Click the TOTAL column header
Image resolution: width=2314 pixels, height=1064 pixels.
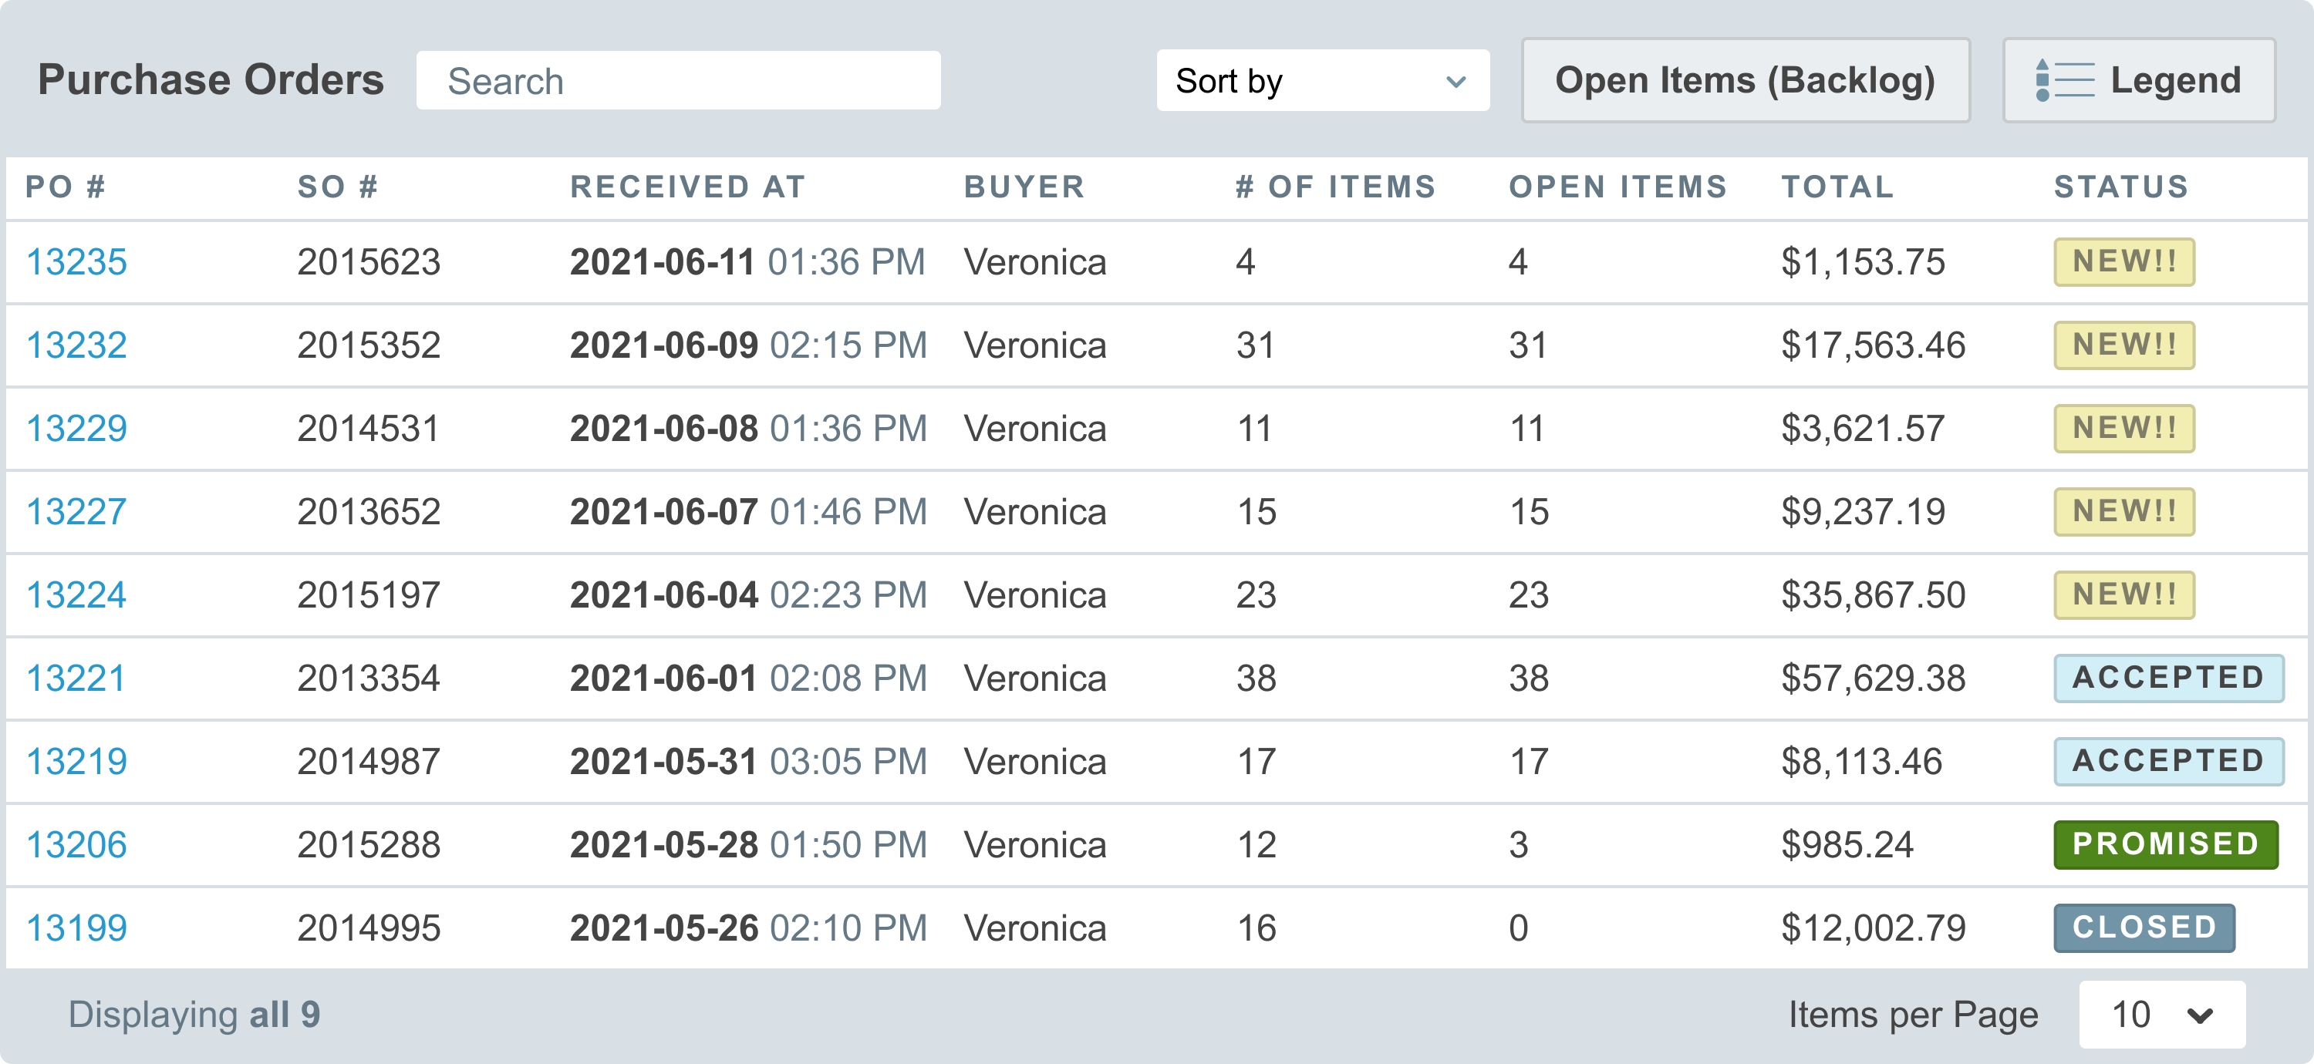1837,187
